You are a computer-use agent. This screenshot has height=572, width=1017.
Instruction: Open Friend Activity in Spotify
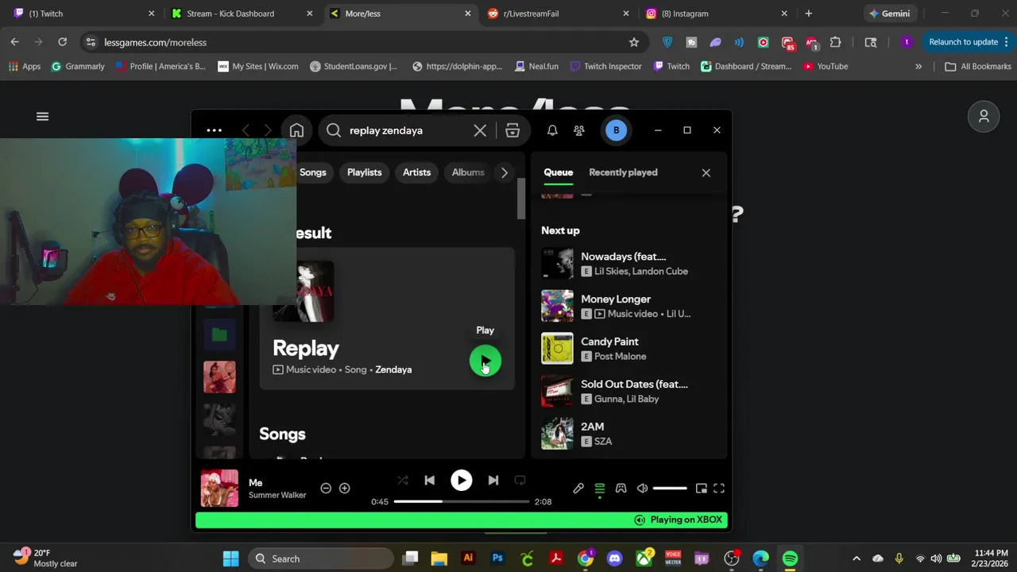pyautogui.click(x=579, y=130)
